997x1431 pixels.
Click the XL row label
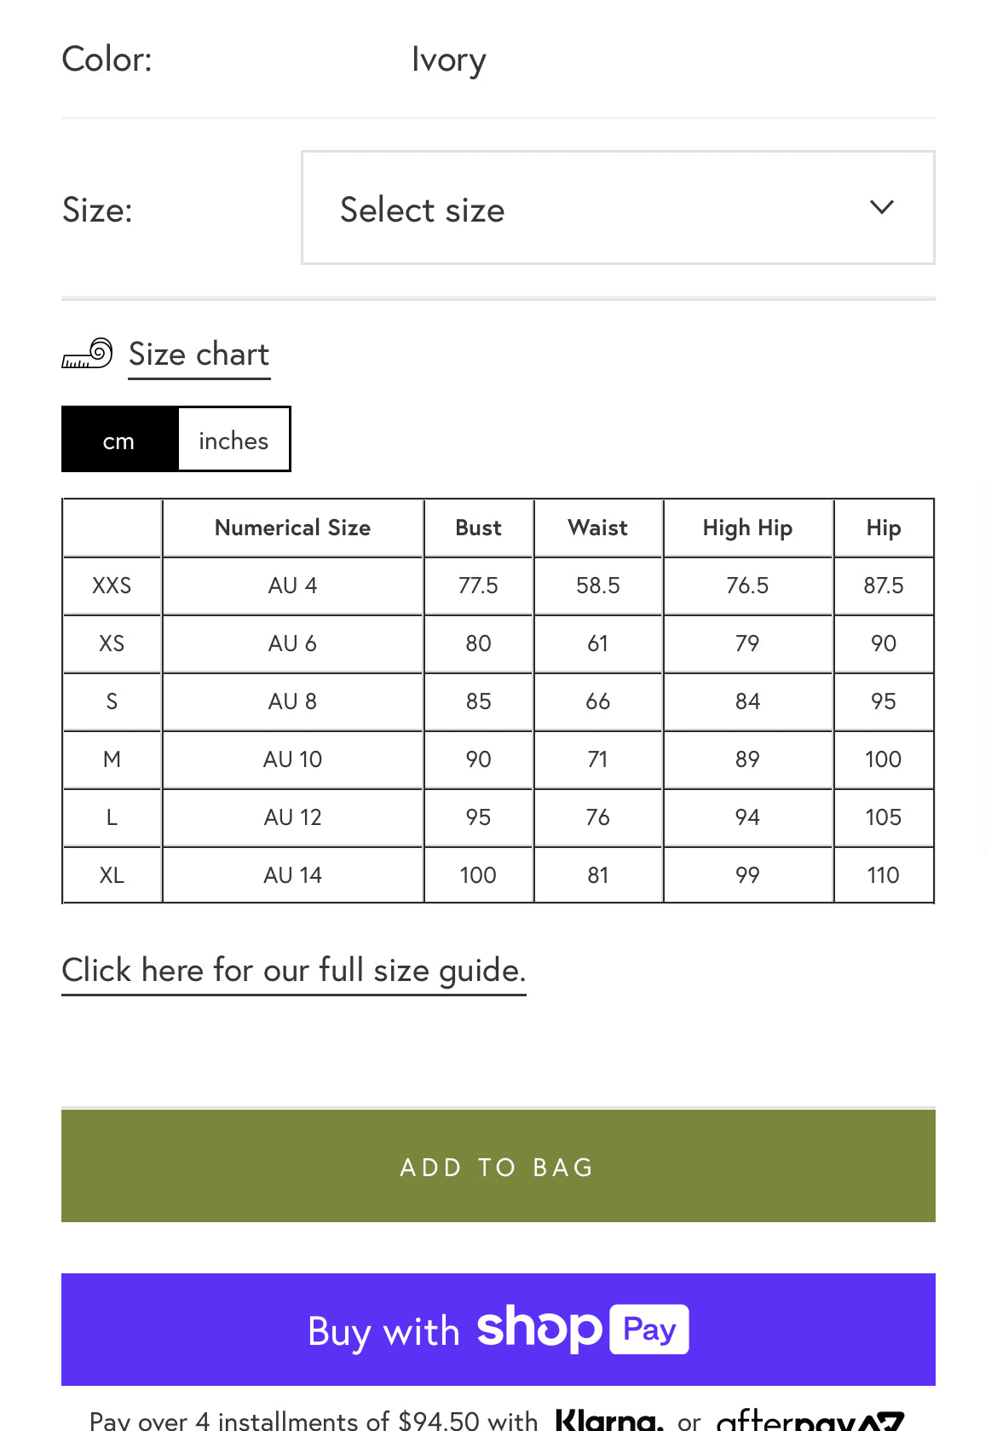(x=112, y=875)
